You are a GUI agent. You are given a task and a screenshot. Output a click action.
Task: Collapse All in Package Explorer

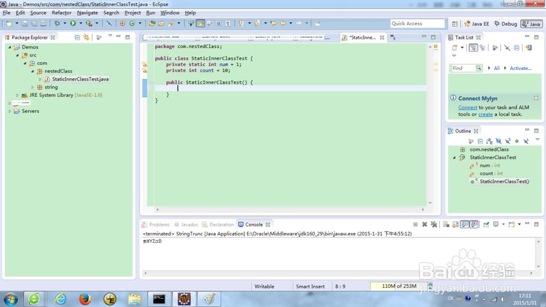[78, 37]
